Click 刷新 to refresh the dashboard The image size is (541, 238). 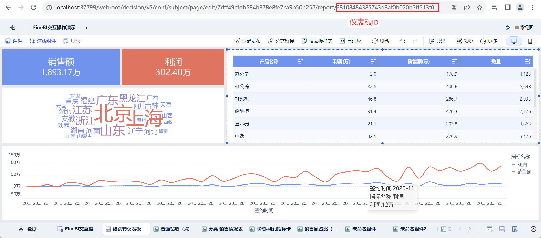[381, 41]
